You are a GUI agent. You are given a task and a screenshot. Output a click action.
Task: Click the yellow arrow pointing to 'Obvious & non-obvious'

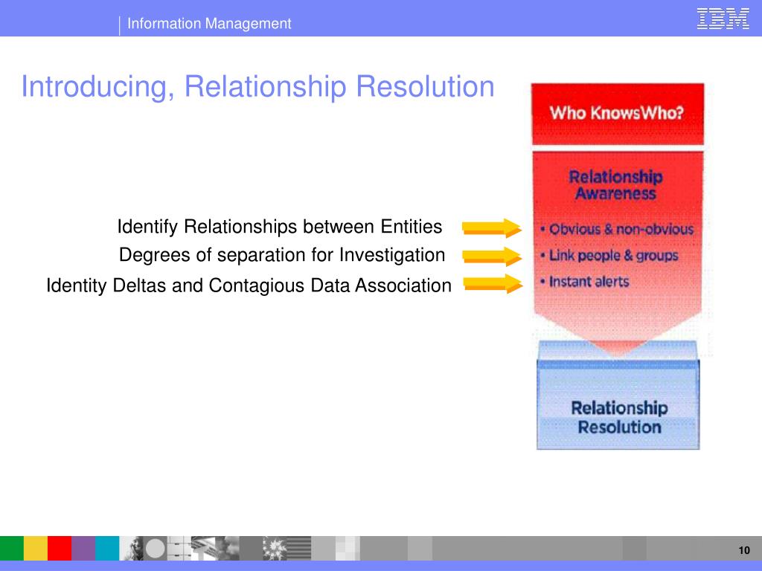(x=492, y=228)
